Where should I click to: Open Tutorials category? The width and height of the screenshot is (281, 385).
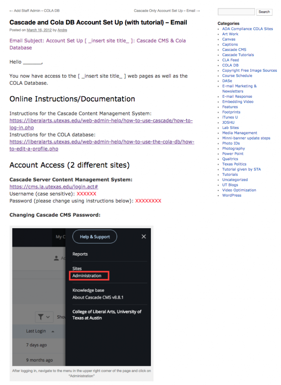click(230, 174)
